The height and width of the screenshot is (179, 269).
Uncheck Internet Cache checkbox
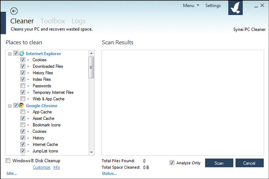point(23,144)
